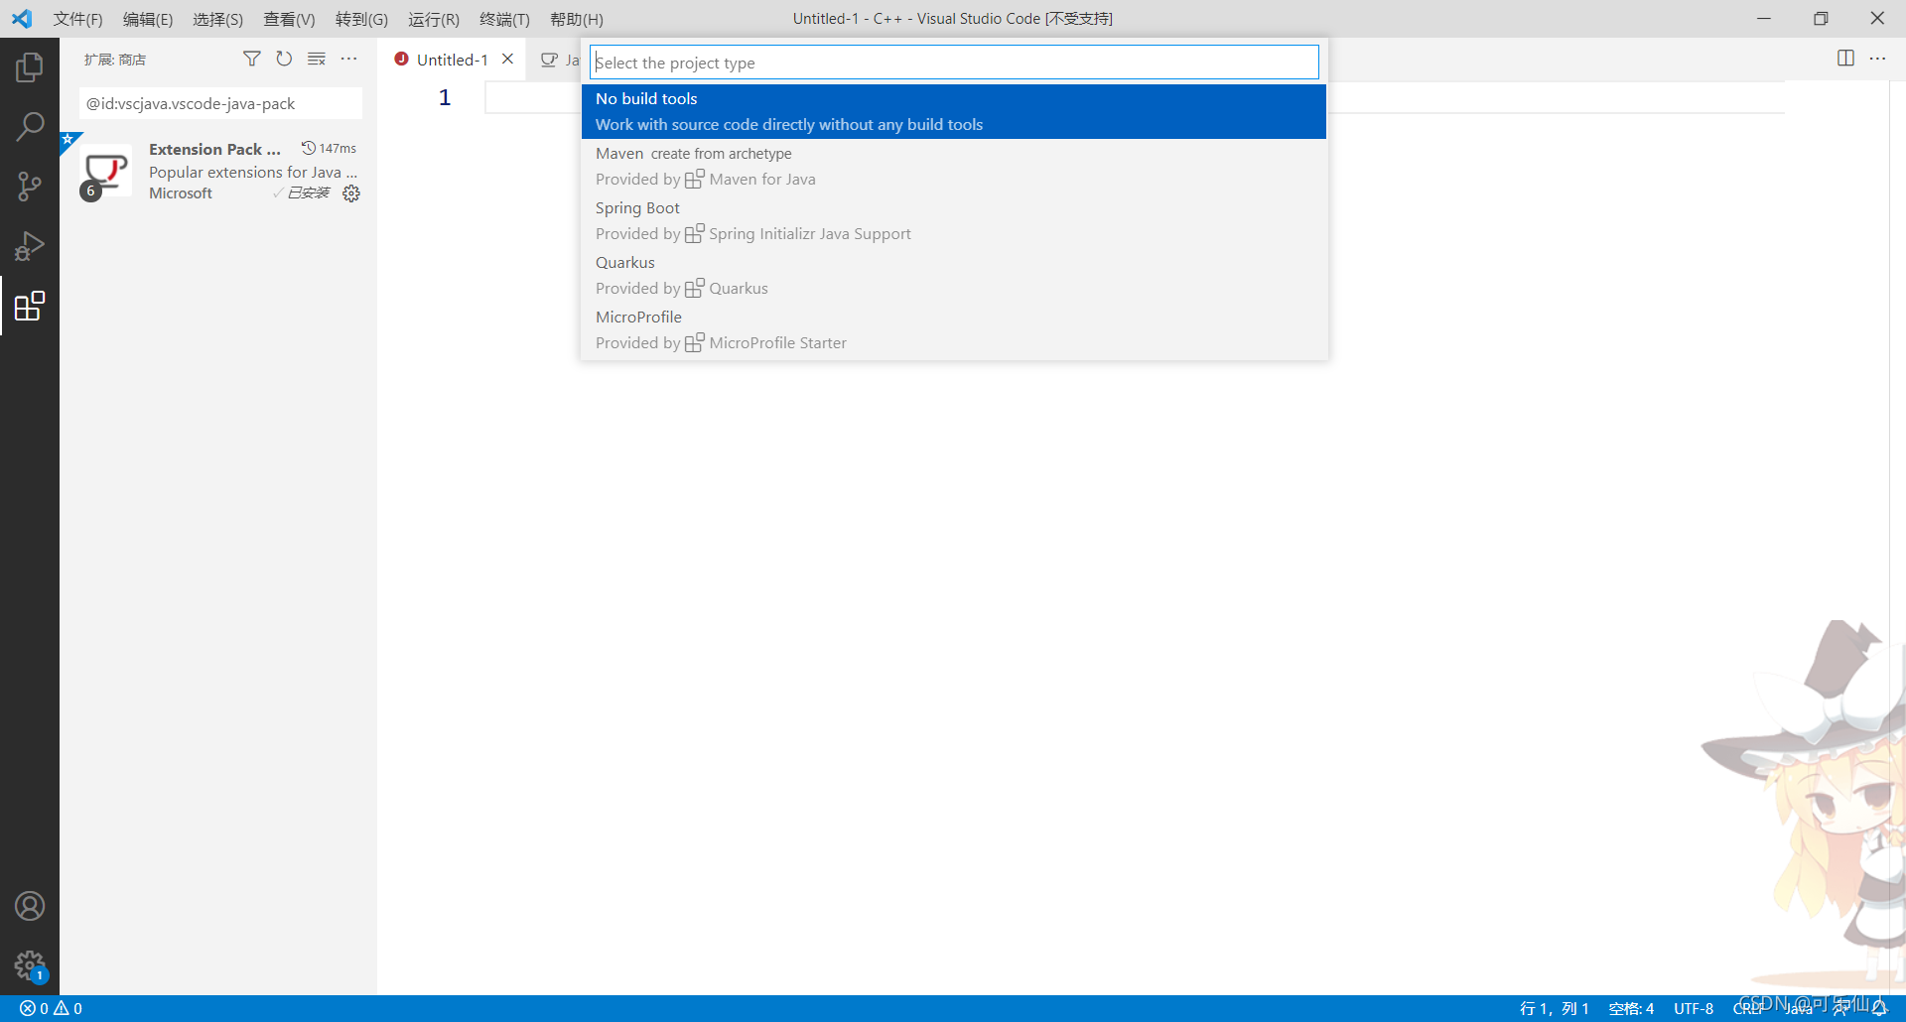The height and width of the screenshot is (1022, 1906).
Task: Select the MicroProfile project type
Action: (954, 329)
